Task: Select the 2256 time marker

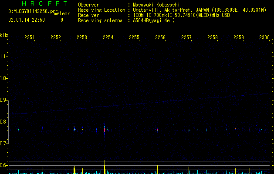Action: [160, 37]
